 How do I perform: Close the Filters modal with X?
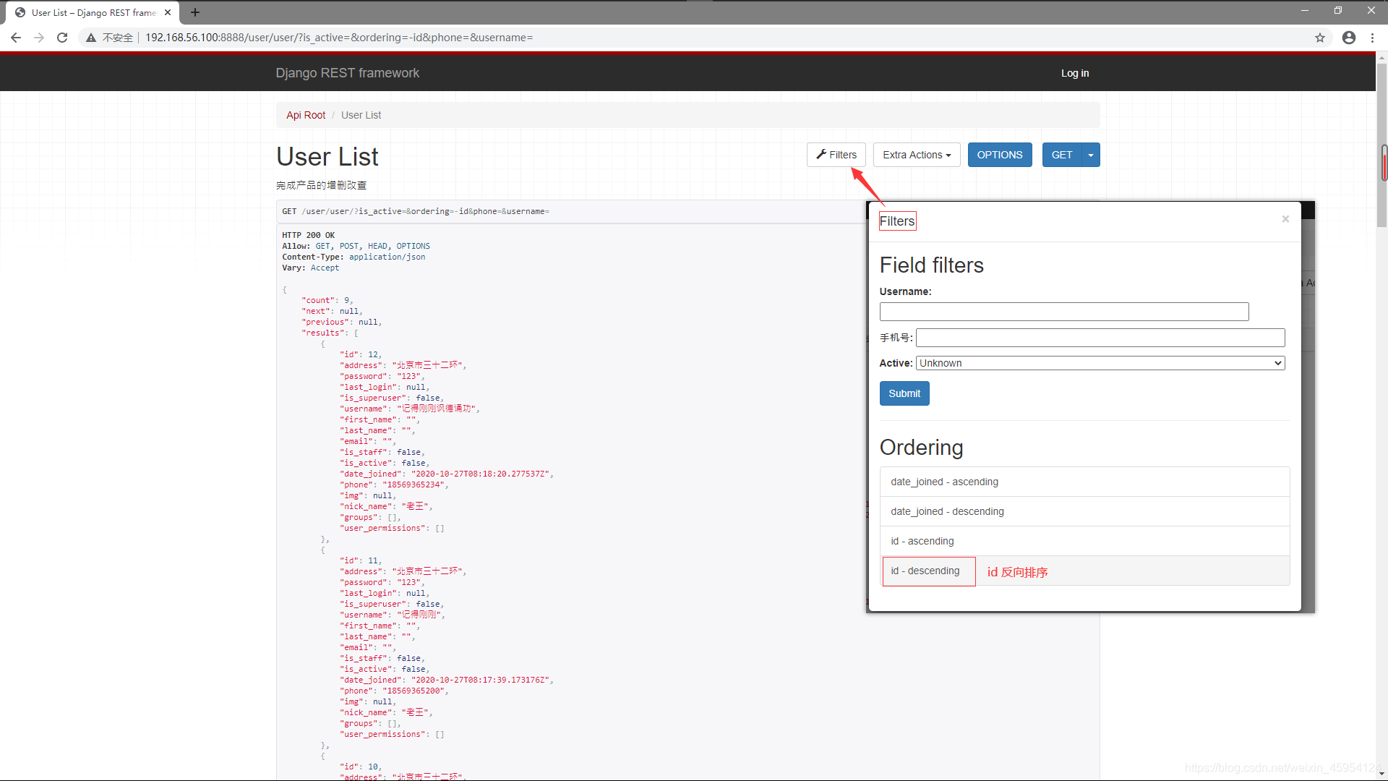1285,219
